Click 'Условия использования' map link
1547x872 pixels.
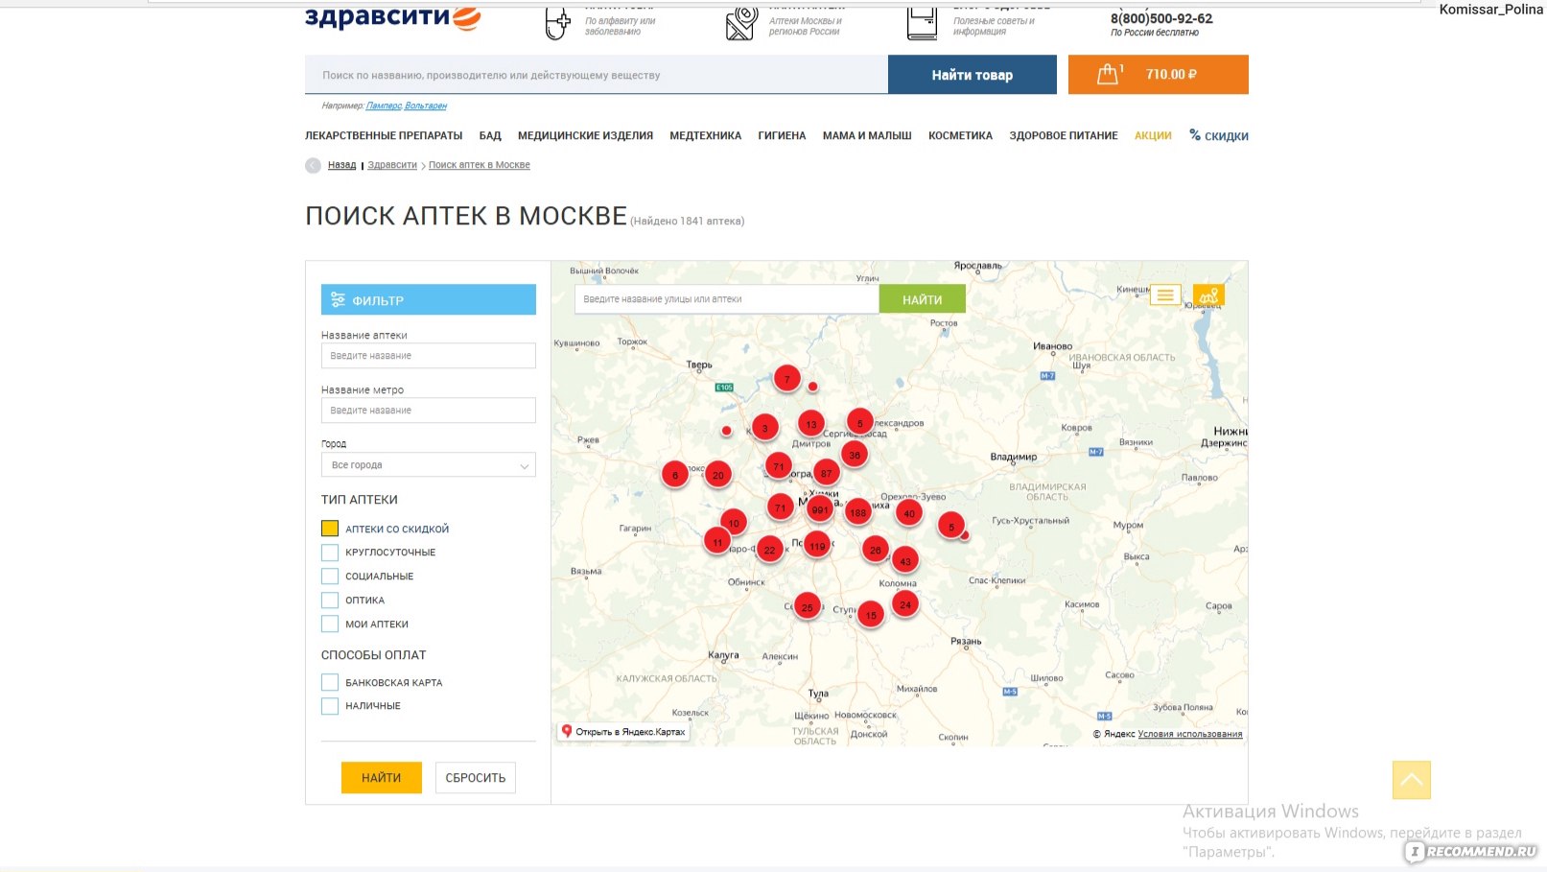click(x=1190, y=734)
